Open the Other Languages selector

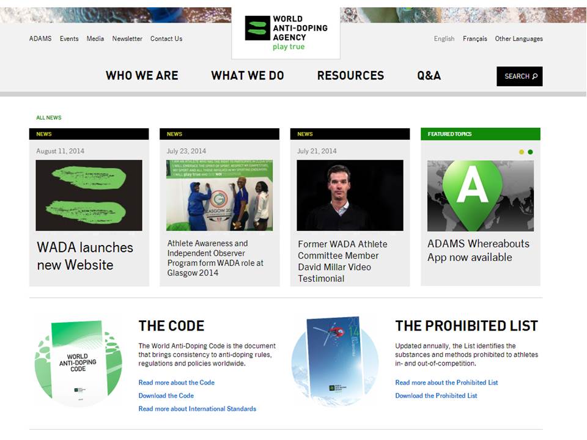[x=519, y=38]
